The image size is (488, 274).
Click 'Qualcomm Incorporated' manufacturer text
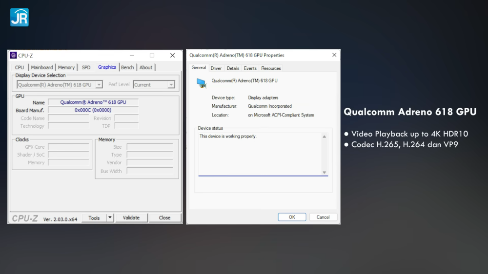[270, 106]
